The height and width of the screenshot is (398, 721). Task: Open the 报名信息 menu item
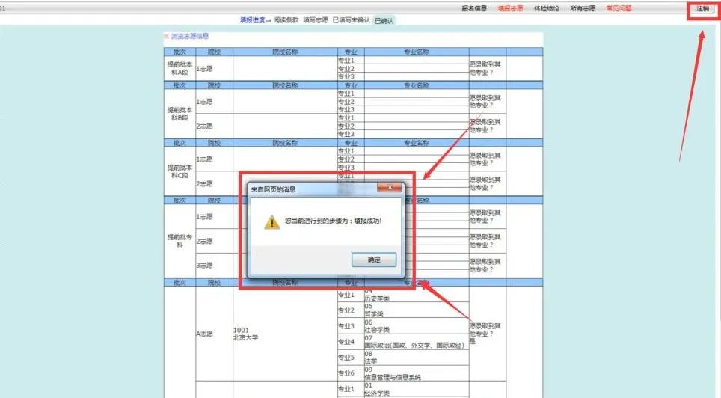pyautogui.click(x=474, y=8)
